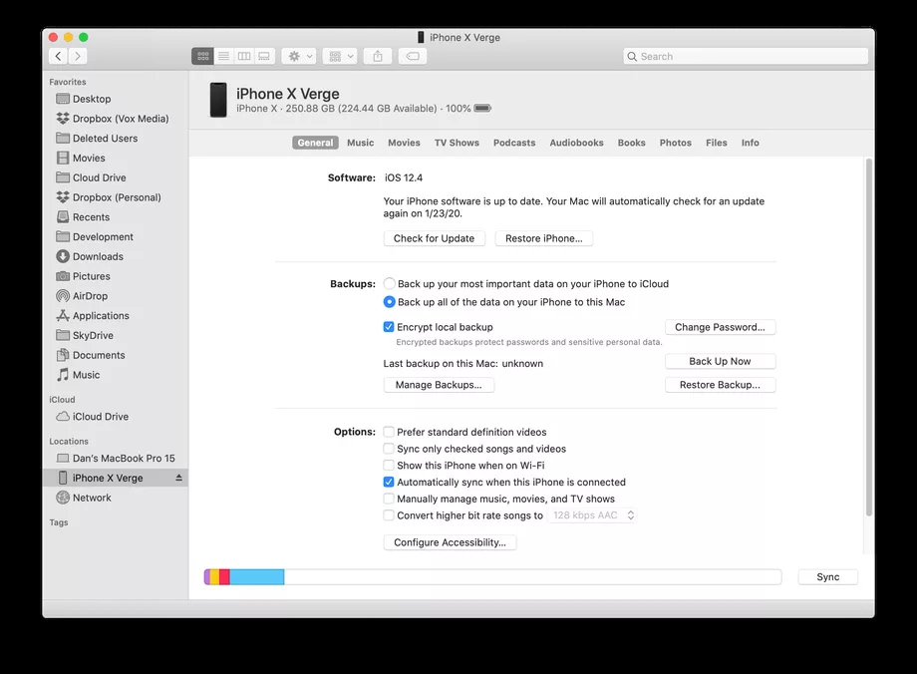
Task: Switch to the Info tab
Action: point(751,143)
